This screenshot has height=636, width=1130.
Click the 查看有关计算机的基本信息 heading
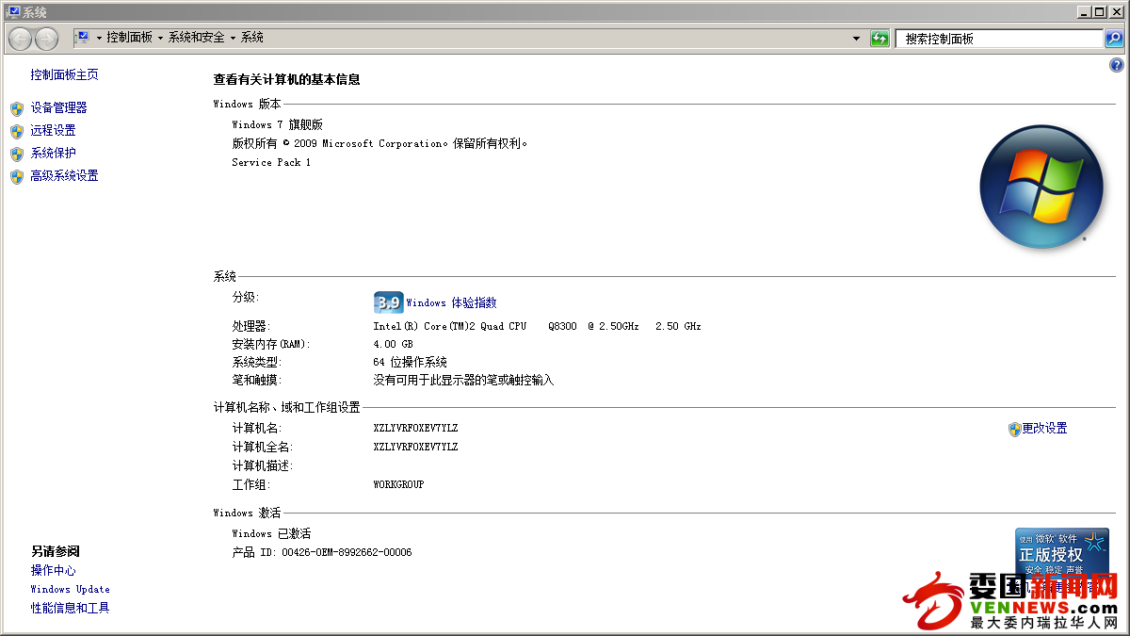coord(286,79)
